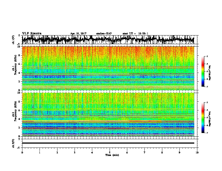Click the log(PSD) label beside ch.2 colorbar
This screenshot has height=171, width=222.
(210, 119)
